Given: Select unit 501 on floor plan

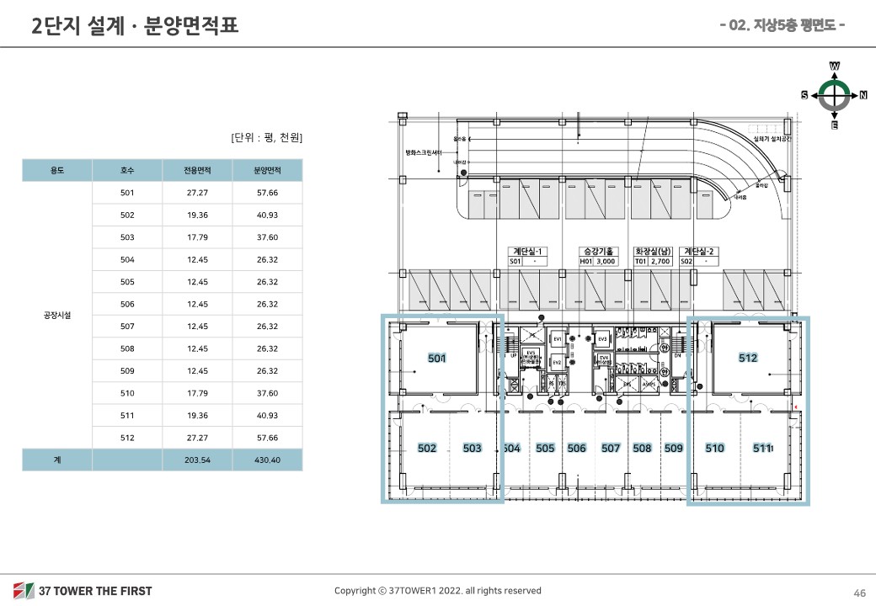Looking at the screenshot, I should tap(436, 359).
